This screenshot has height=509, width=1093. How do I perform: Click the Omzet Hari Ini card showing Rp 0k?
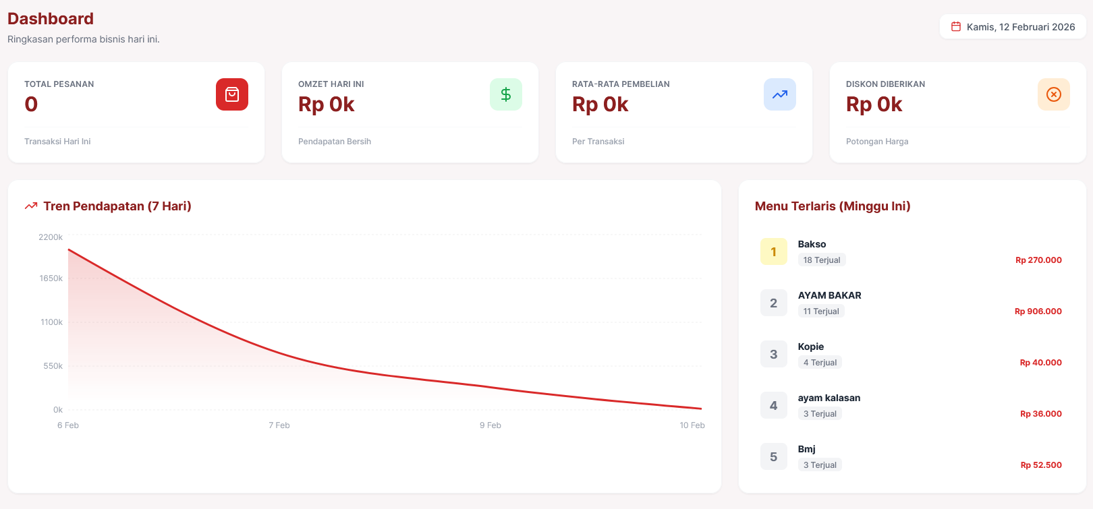pyautogui.click(x=410, y=112)
